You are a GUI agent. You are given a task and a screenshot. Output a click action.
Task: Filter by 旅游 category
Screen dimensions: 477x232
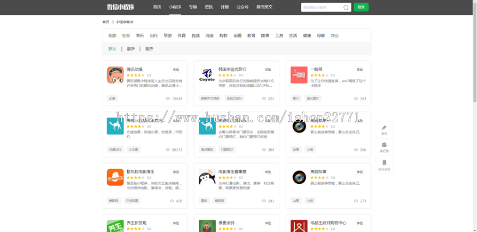point(168,35)
